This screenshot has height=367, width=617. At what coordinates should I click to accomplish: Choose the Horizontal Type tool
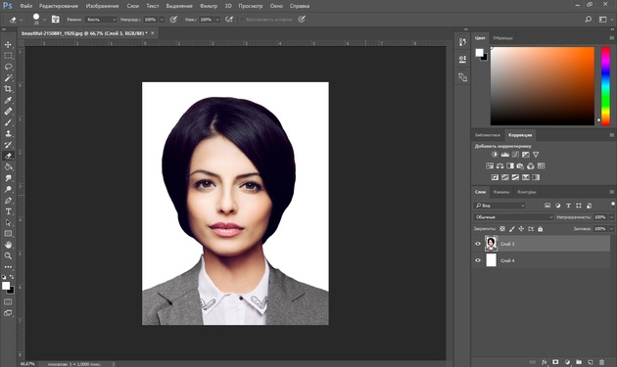8,211
